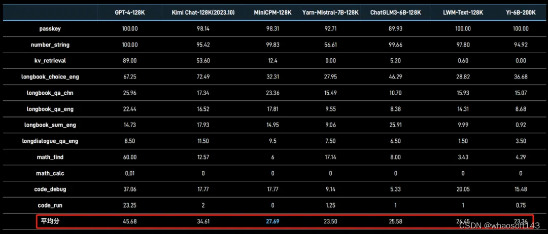Click the longbook_choice_eng row label

pos(50,77)
